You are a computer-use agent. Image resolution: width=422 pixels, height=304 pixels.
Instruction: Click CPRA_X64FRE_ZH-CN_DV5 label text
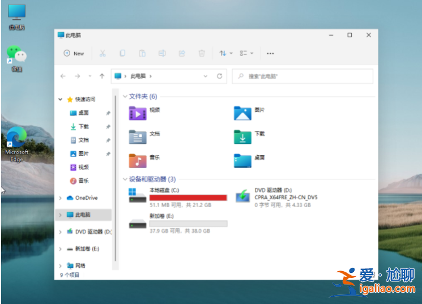pos(286,198)
